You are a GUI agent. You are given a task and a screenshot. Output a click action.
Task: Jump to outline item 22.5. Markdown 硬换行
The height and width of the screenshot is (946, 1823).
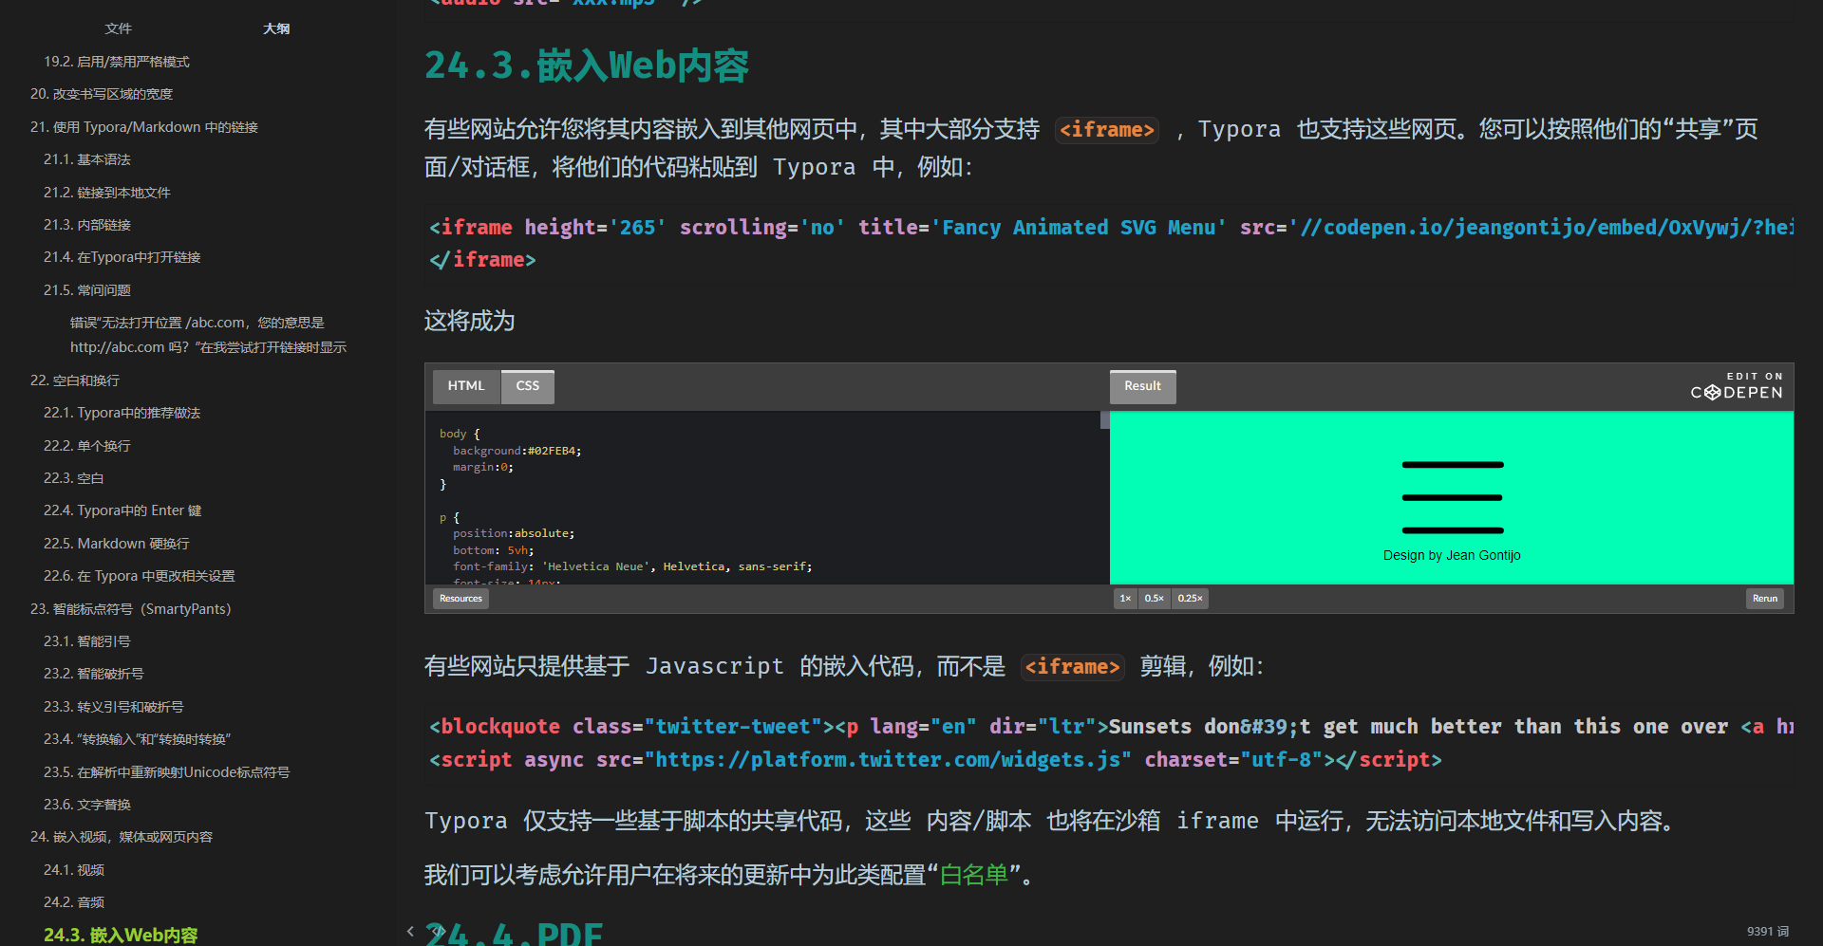[x=117, y=544]
